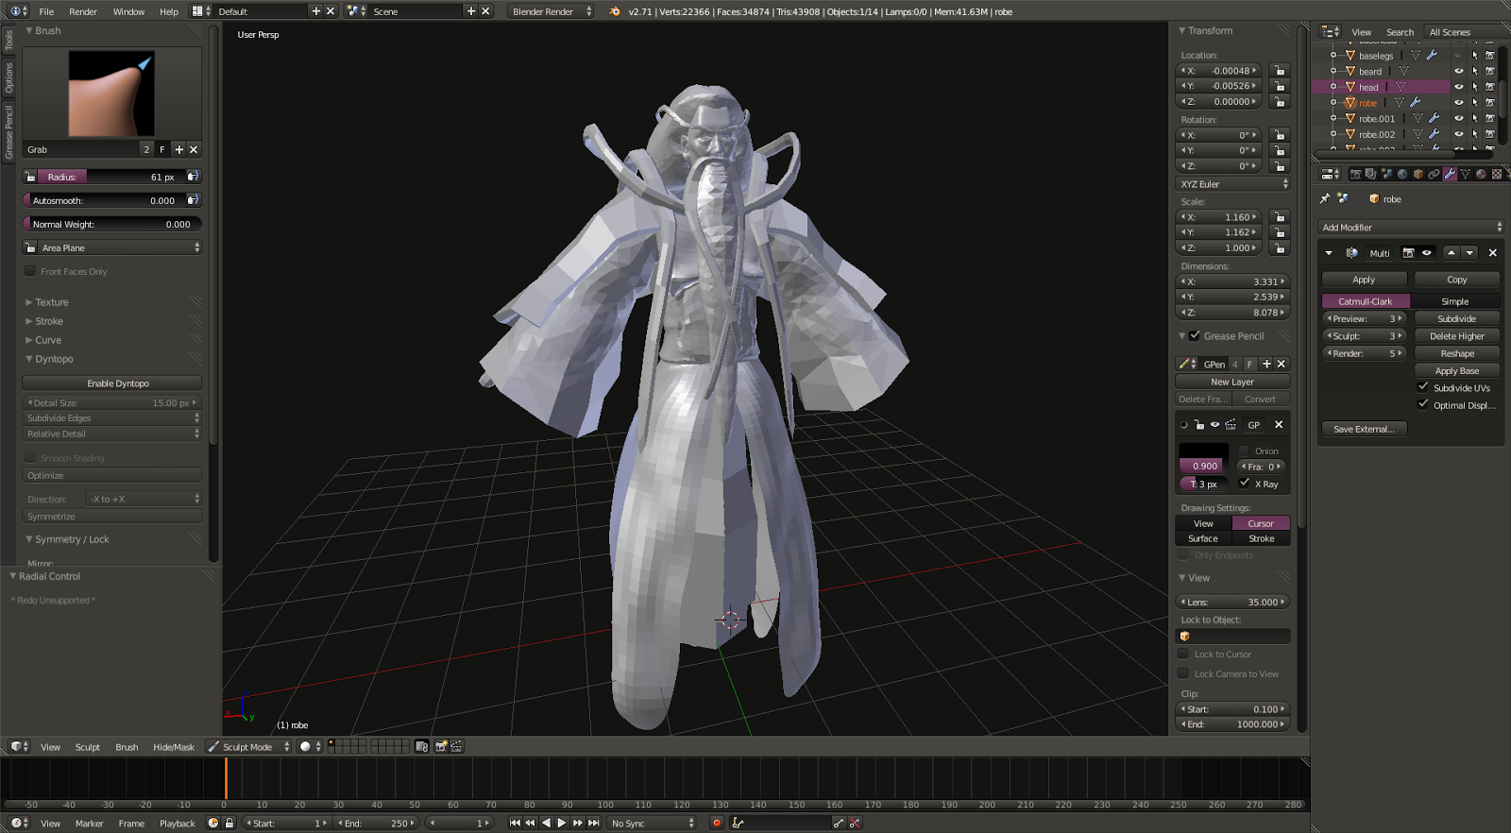Jump to the last frame
The height and width of the screenshot is (833, 1511).
coord(594,823)
